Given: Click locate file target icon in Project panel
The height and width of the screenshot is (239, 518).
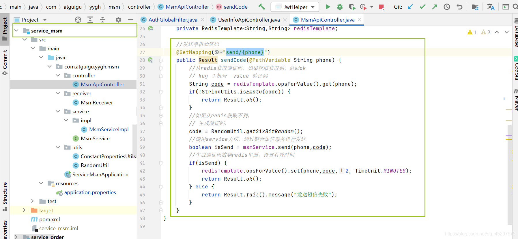Looking at the screenshot, I should 78,20.
